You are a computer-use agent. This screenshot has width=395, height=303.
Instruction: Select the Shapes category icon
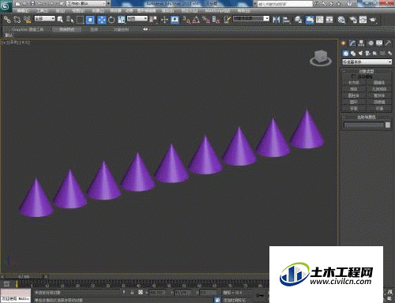coord(353,54)
